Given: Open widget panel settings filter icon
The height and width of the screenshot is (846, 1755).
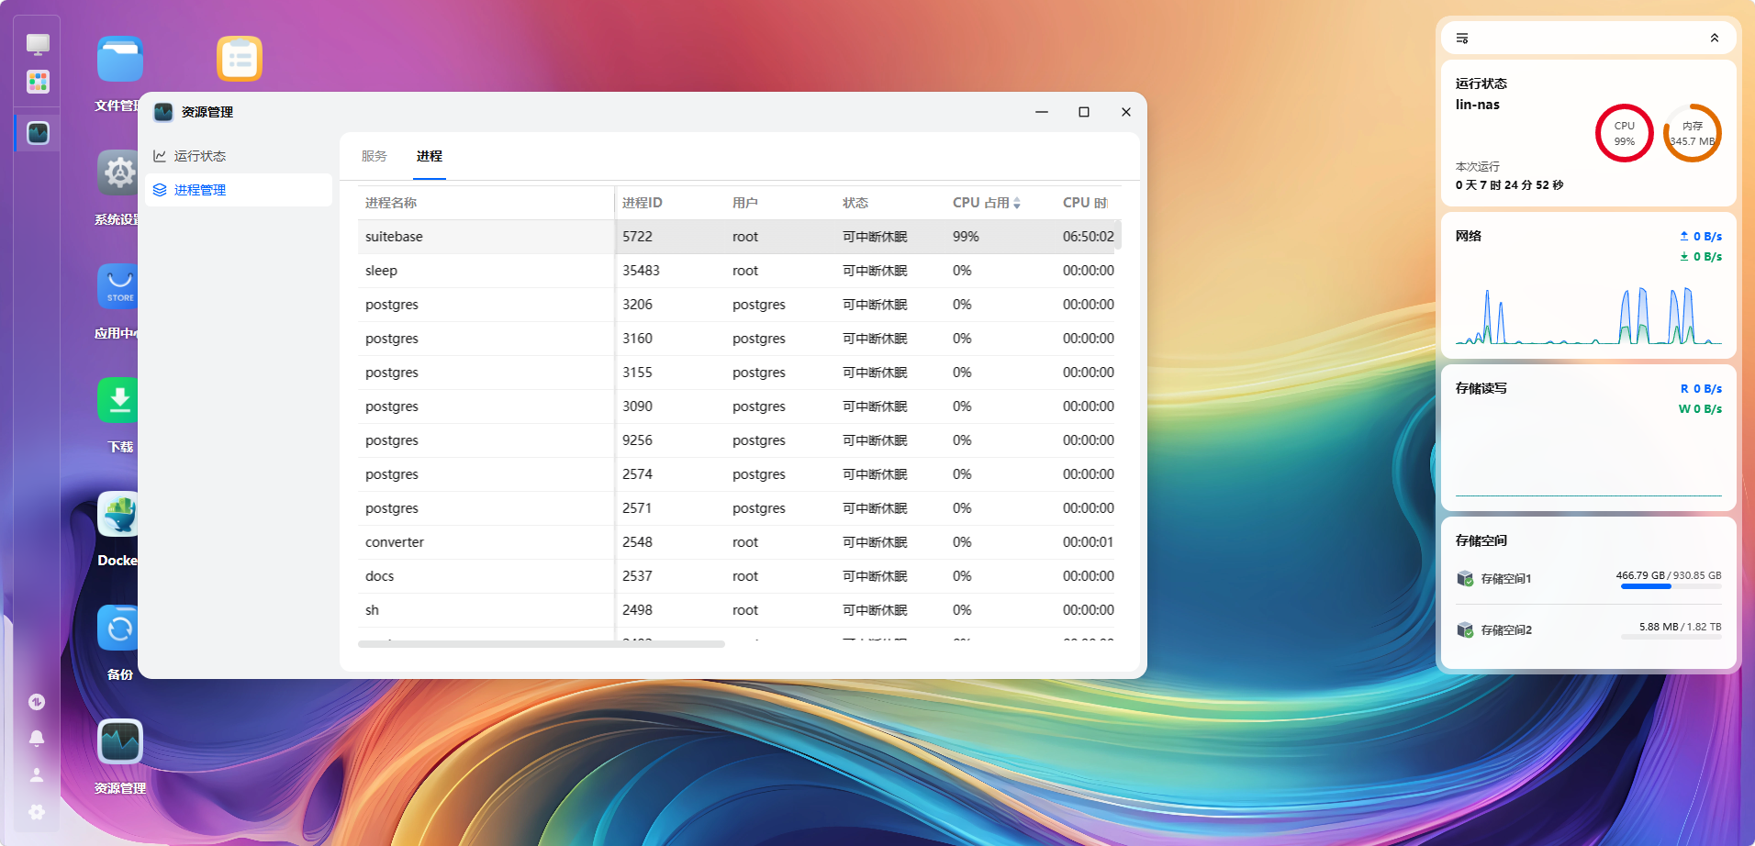Looking at the screenshot, I should coord(1462,39).
